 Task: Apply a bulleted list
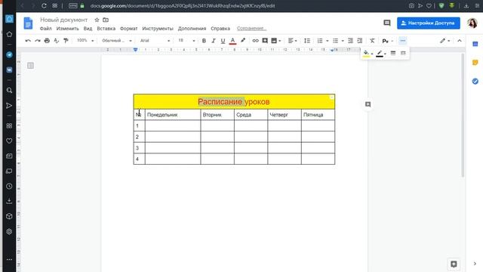335,41
